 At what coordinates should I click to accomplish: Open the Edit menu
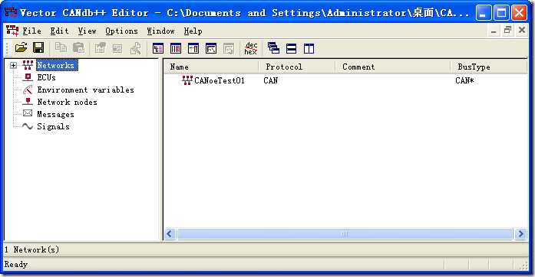pos(60,31)
